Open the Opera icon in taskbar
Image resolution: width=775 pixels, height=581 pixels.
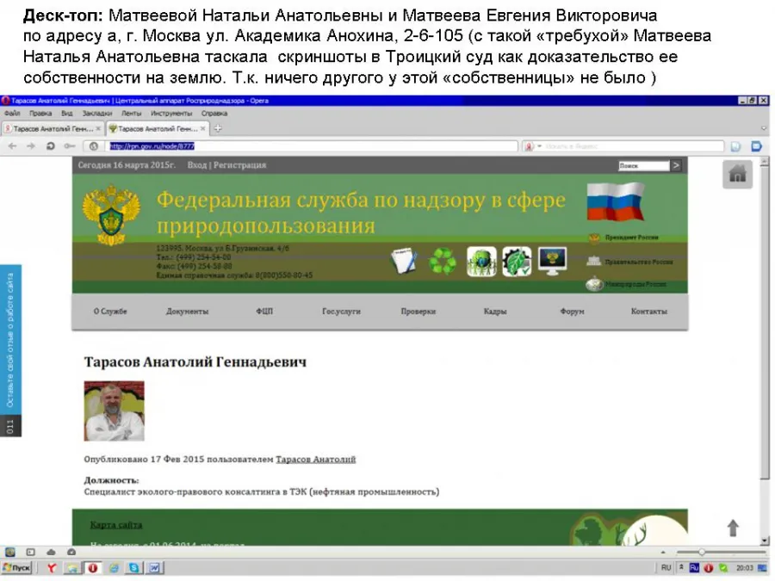tap(92, 568)
